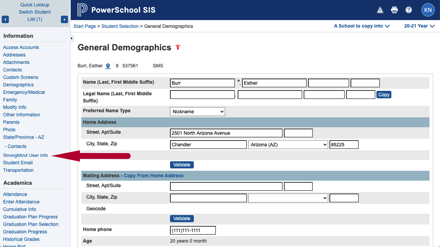Open Family link in sidebar

(10, 100)
